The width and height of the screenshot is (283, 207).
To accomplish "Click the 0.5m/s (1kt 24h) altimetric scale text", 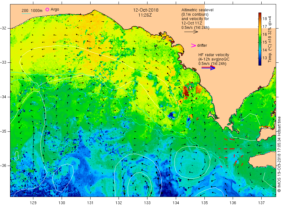I will coord(196,28).
